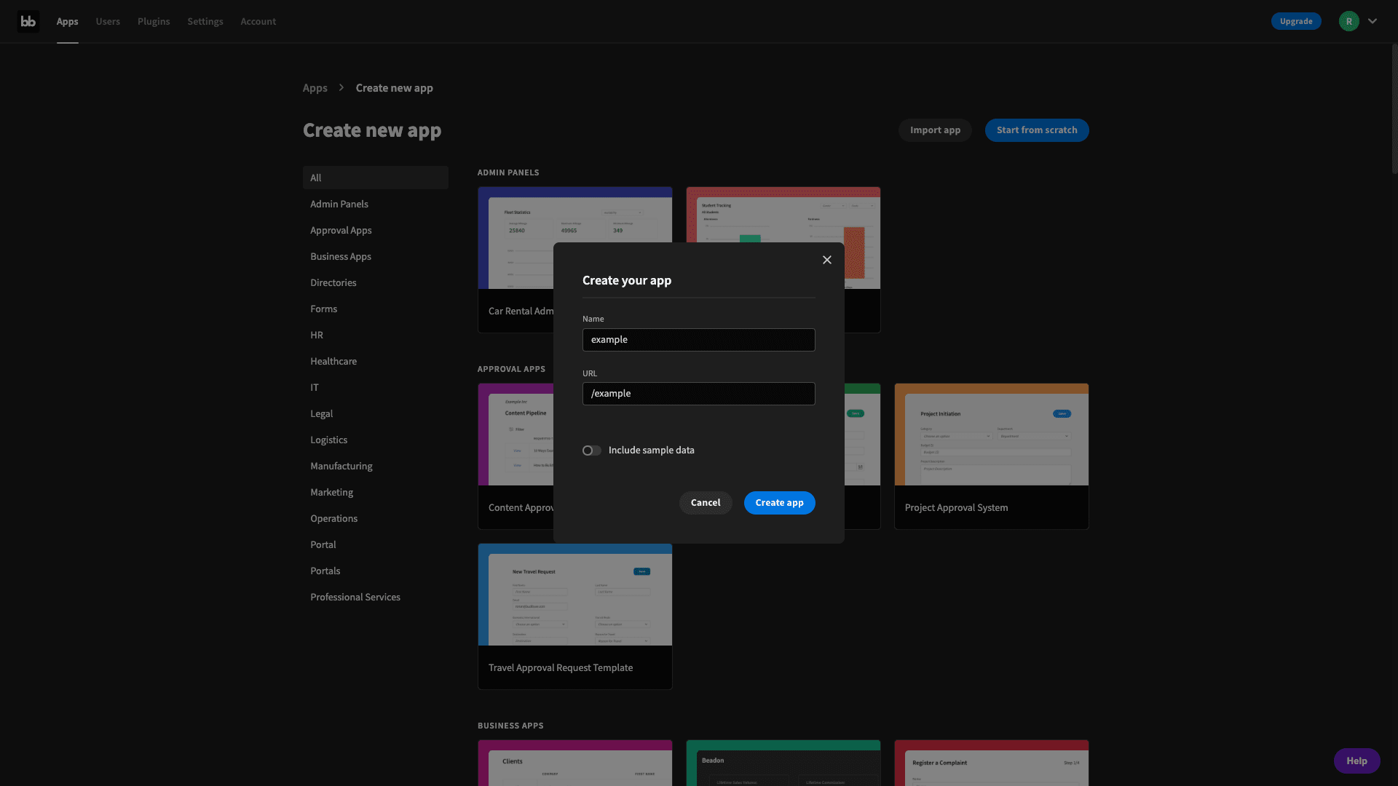The image size is (1398, 786).
Task: Click the Name input field in dialog
Action: [699, 340]
